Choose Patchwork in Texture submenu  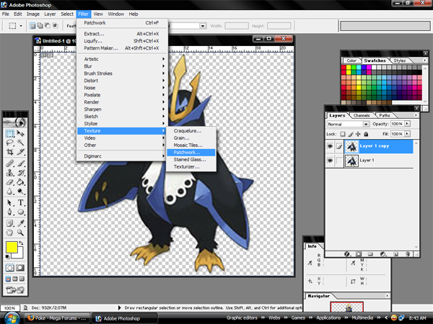[x=191, y=153]
